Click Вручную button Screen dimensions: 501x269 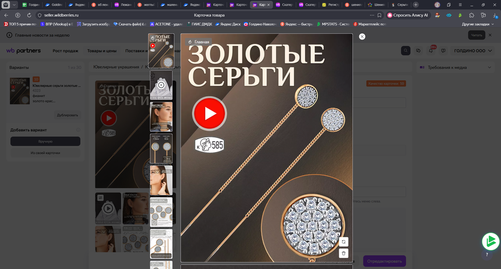coord(46,141)
